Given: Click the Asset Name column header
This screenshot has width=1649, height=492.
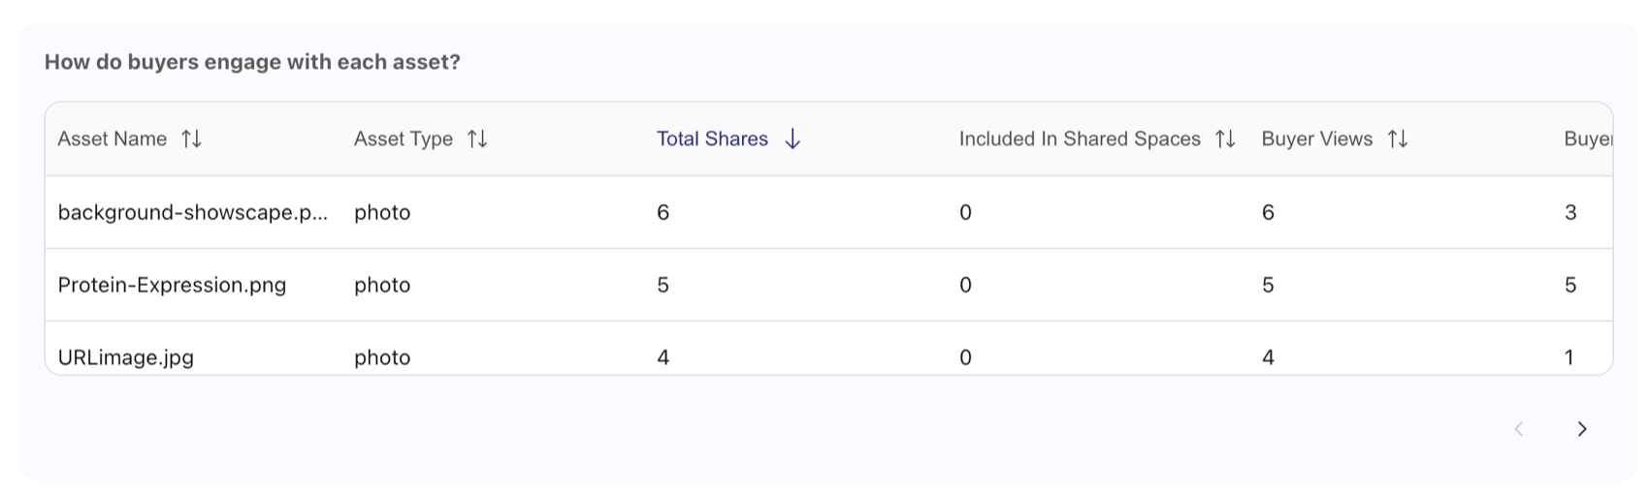Looking at the screenshot, I should coord(113,138).
